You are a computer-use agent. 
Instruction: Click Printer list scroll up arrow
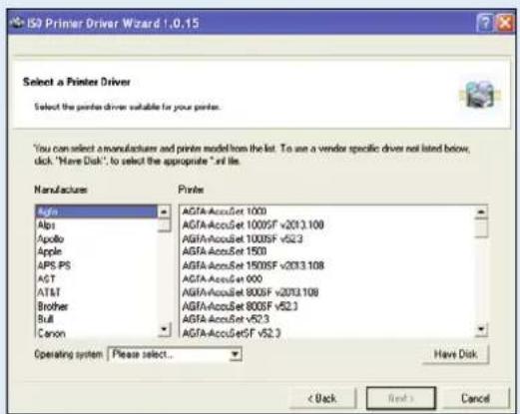pyautogui.click(x=481, y=211)
